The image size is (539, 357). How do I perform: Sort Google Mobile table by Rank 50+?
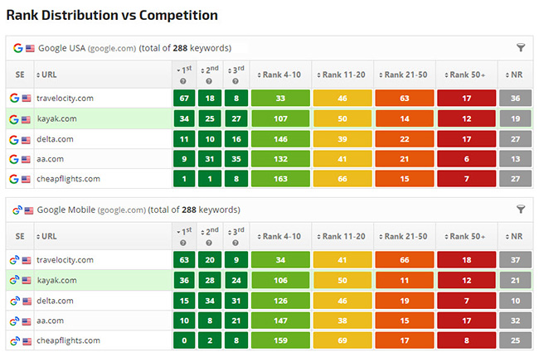point(466,236)
